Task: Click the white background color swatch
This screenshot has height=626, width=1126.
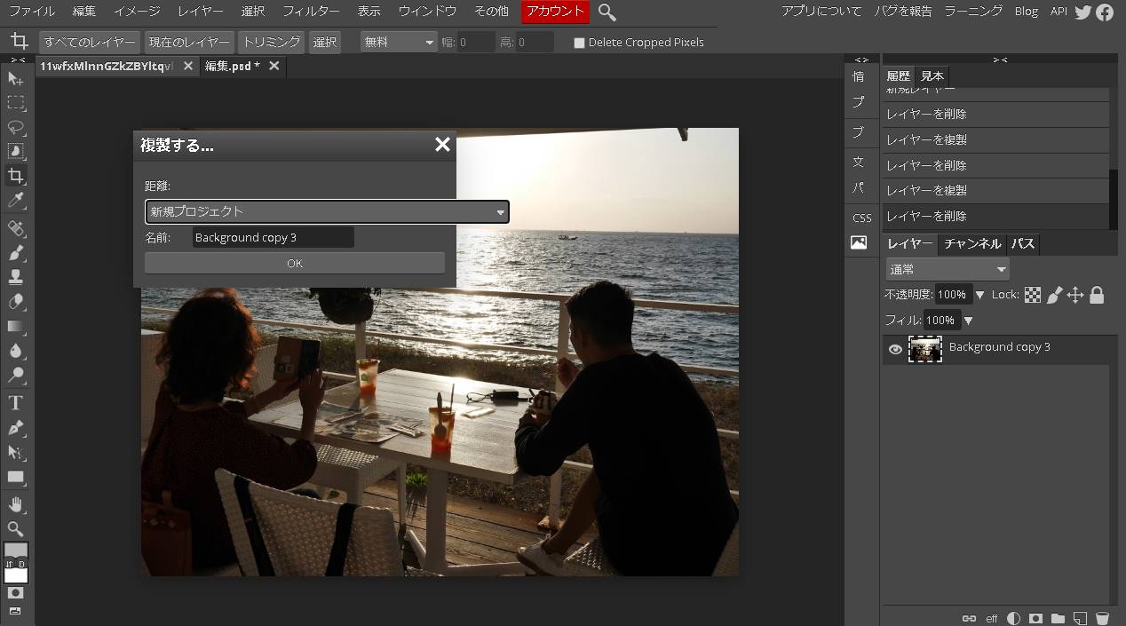Action: pos(16,574)
